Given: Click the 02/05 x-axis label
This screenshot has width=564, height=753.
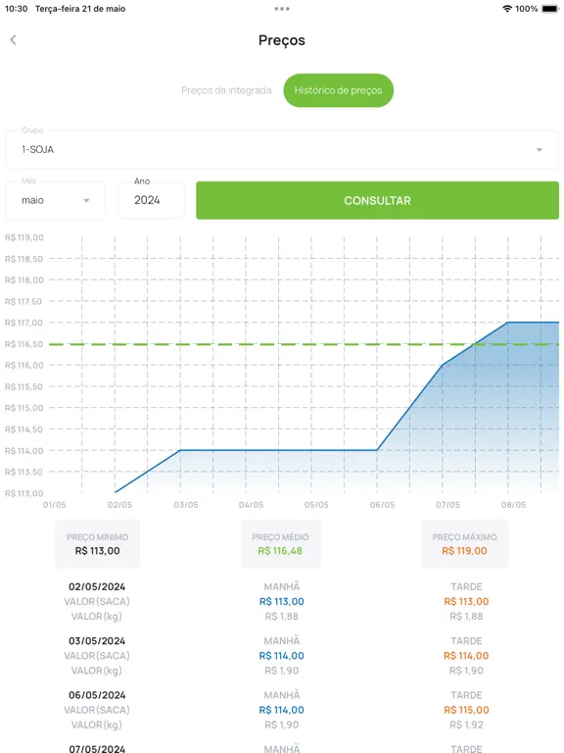Looking at the screenshot, I should click(x=119, y=505).
